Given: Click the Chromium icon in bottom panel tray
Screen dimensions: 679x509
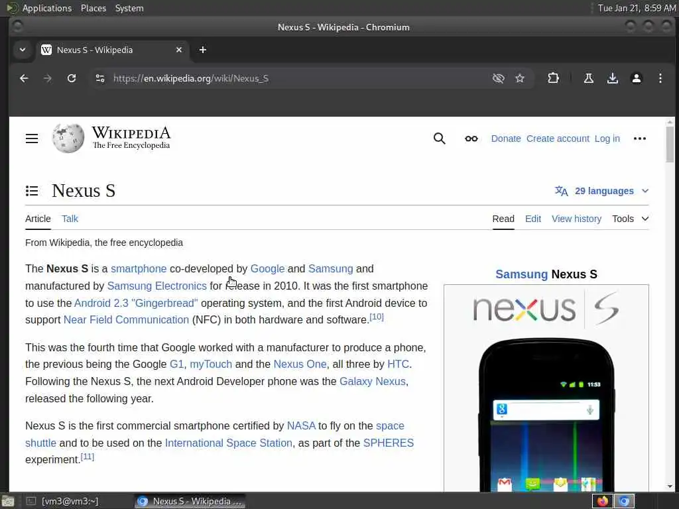Looking at the screenshot, I should click(624, 501).
